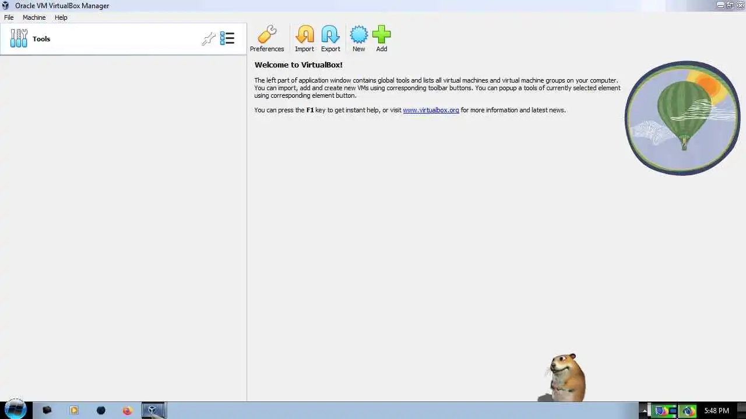
Task: Click the Show desktop strip on the taskbar
Action: (x=741, y=410)
